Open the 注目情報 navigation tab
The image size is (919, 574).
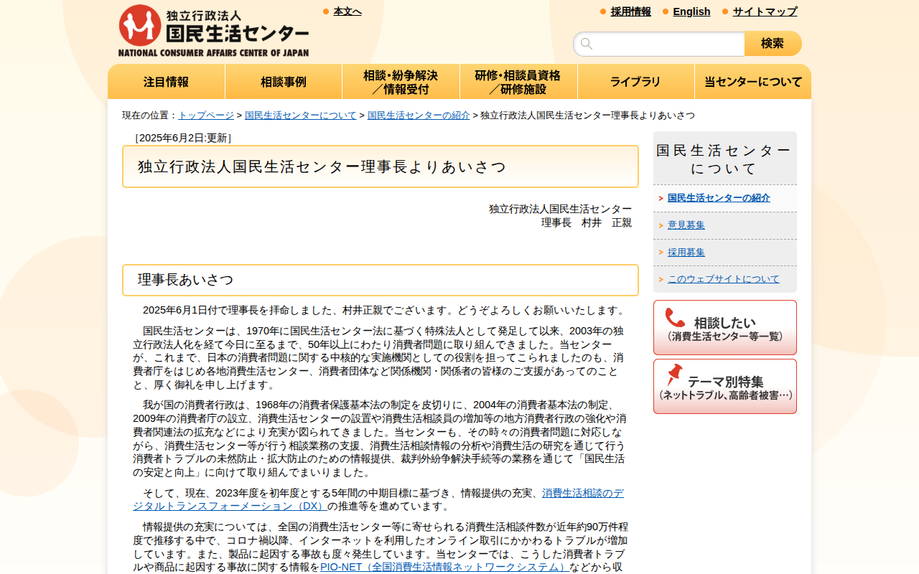(x=167, y=82)
